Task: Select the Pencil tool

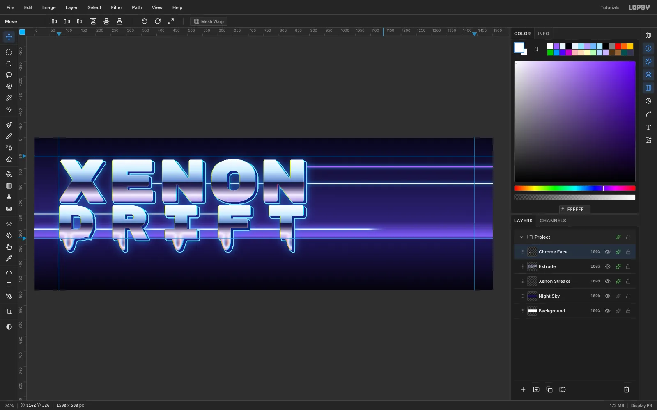Action: 9,136
